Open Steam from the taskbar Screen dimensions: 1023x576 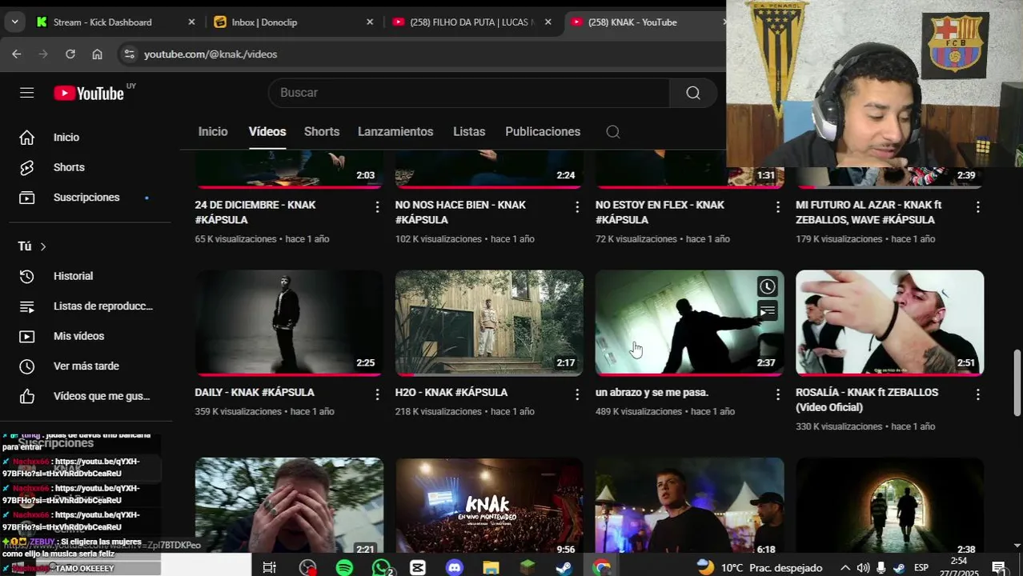pos(564,567)
